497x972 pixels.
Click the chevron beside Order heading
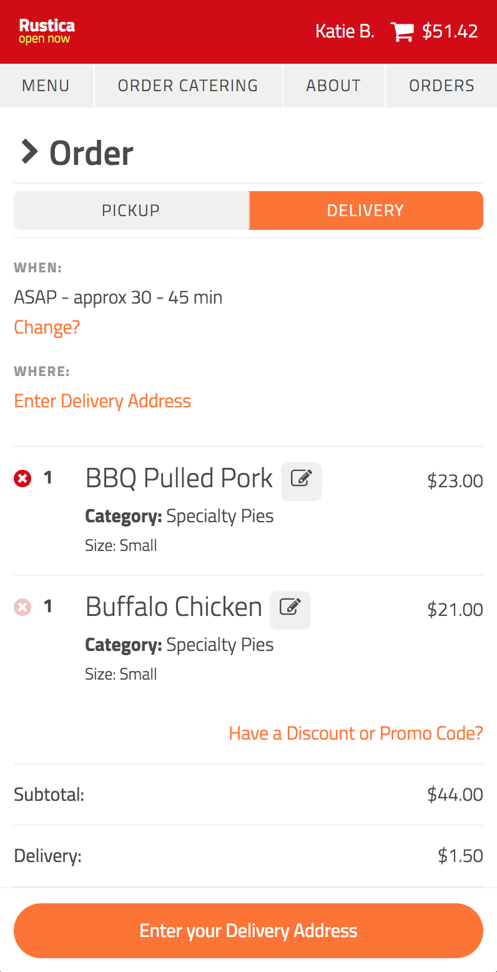click(x=29, y=152)
